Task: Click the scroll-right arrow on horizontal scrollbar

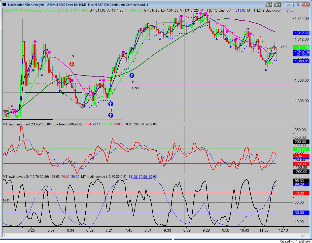Action: point(307,235)
